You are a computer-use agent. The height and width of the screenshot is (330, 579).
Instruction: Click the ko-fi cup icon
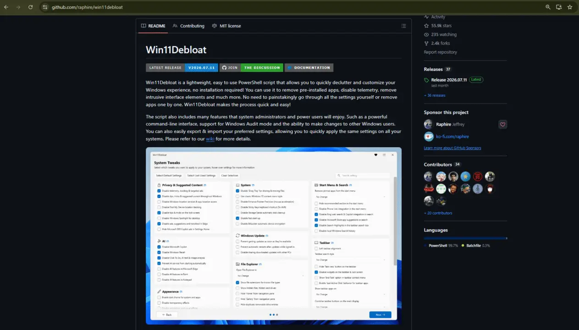428,136
